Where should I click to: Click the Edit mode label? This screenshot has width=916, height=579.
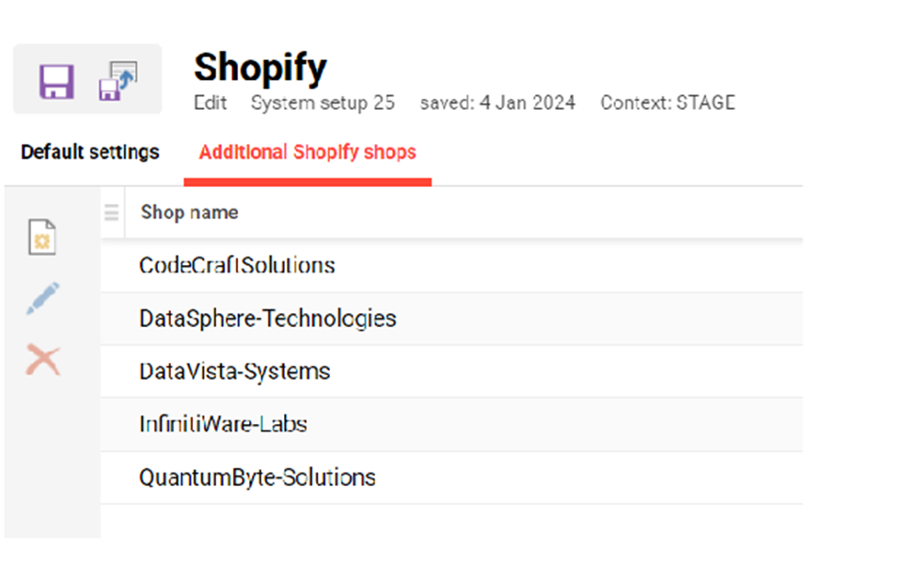(211, 103)
